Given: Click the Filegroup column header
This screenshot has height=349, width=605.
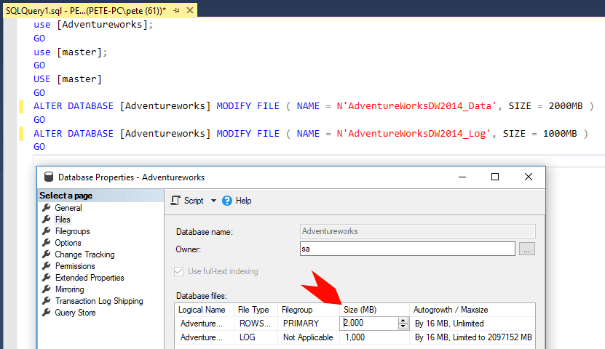Looking at the screenshot, I should coord(309,310).
